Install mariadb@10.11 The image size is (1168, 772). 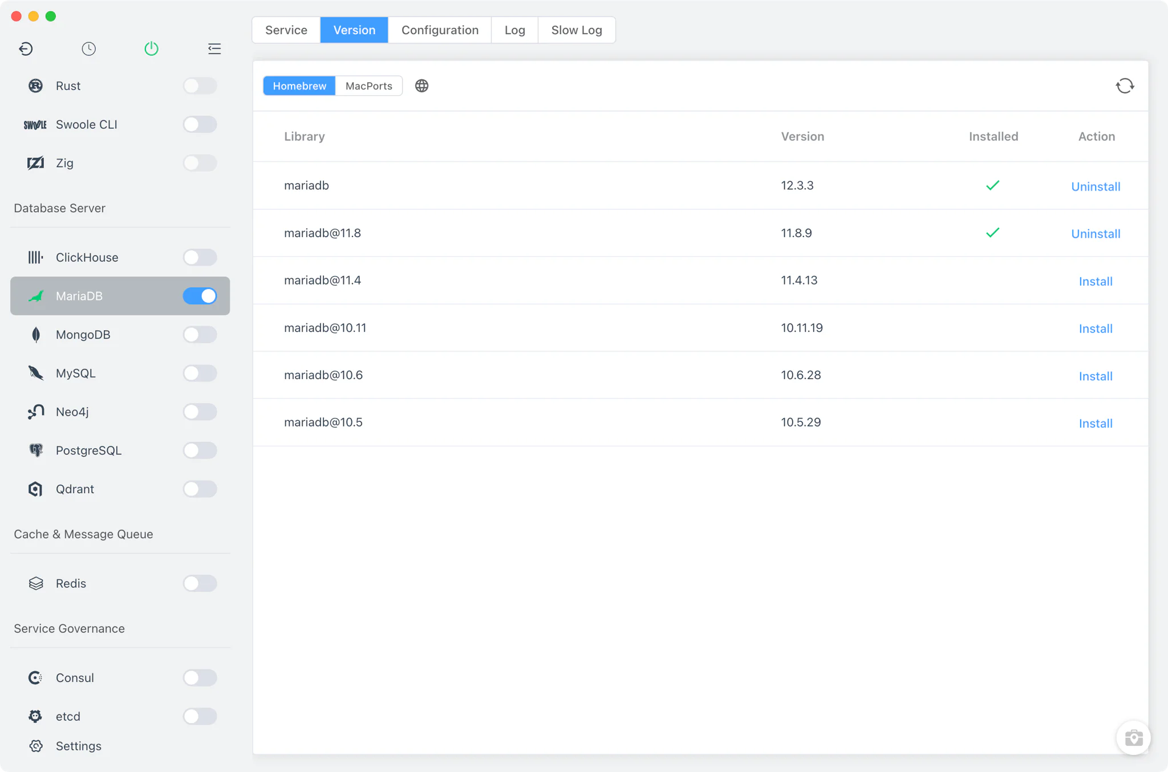coord(1096,328)
